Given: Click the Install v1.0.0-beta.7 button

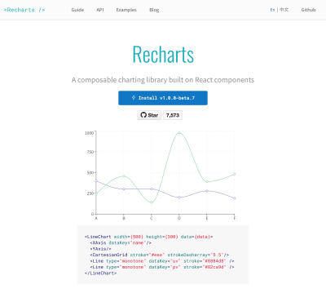Looking at the screenshot, I should pos(163,98).
